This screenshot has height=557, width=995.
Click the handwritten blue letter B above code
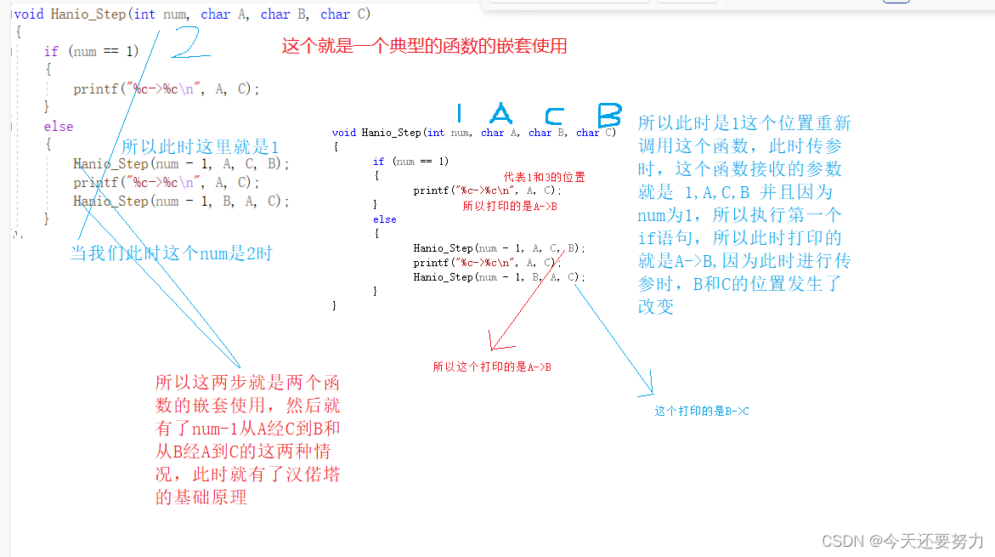pyautogui.click(x=609, y=114)
